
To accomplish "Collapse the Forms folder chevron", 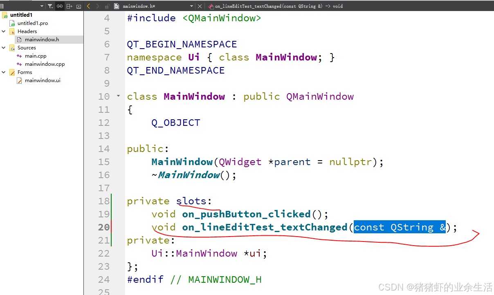I will [4, 72].
